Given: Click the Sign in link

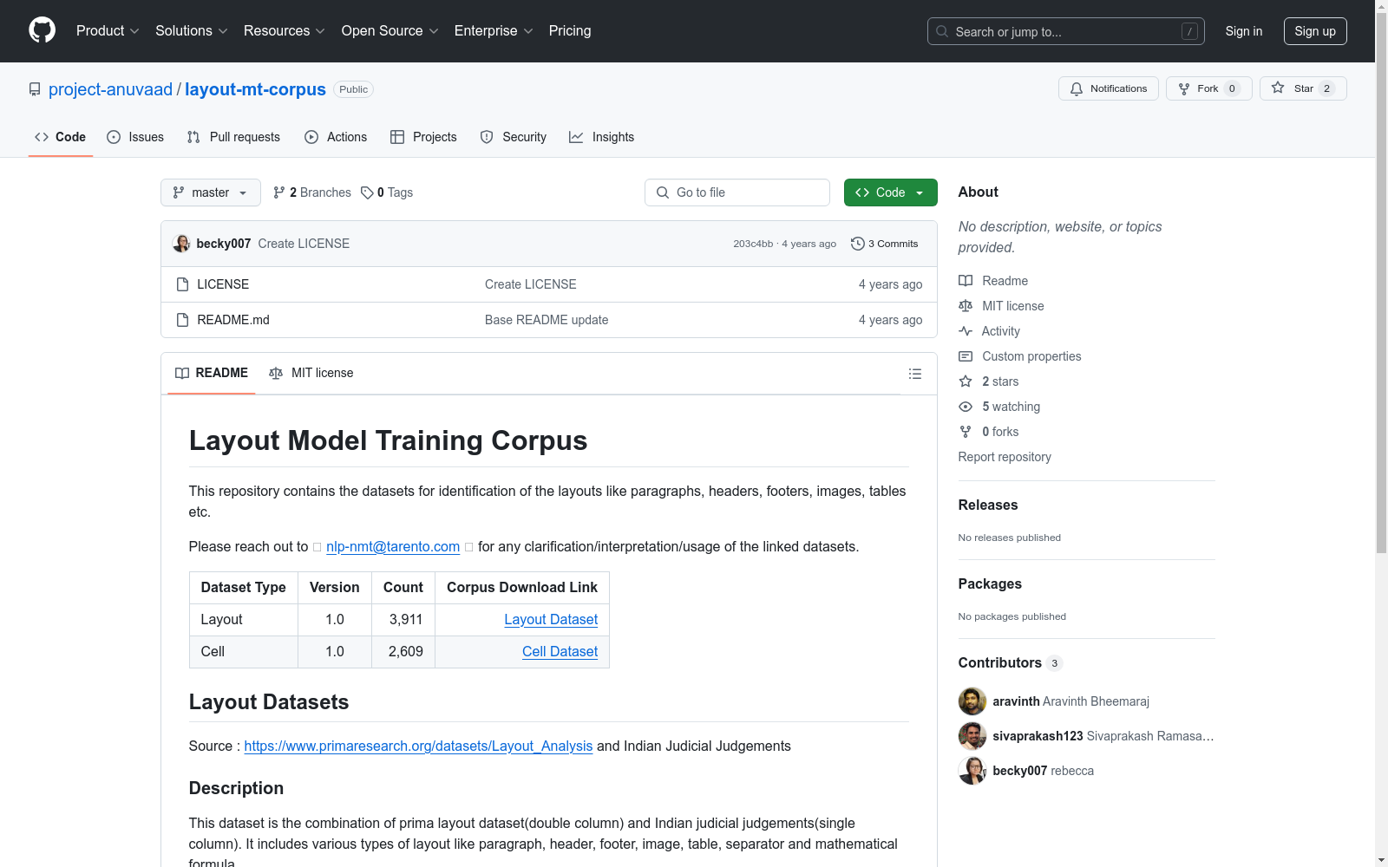Looking at the screenshot, I should tap(1244, 31).
